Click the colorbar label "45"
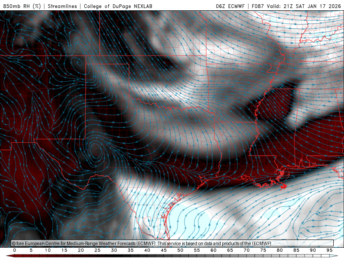 164,250
